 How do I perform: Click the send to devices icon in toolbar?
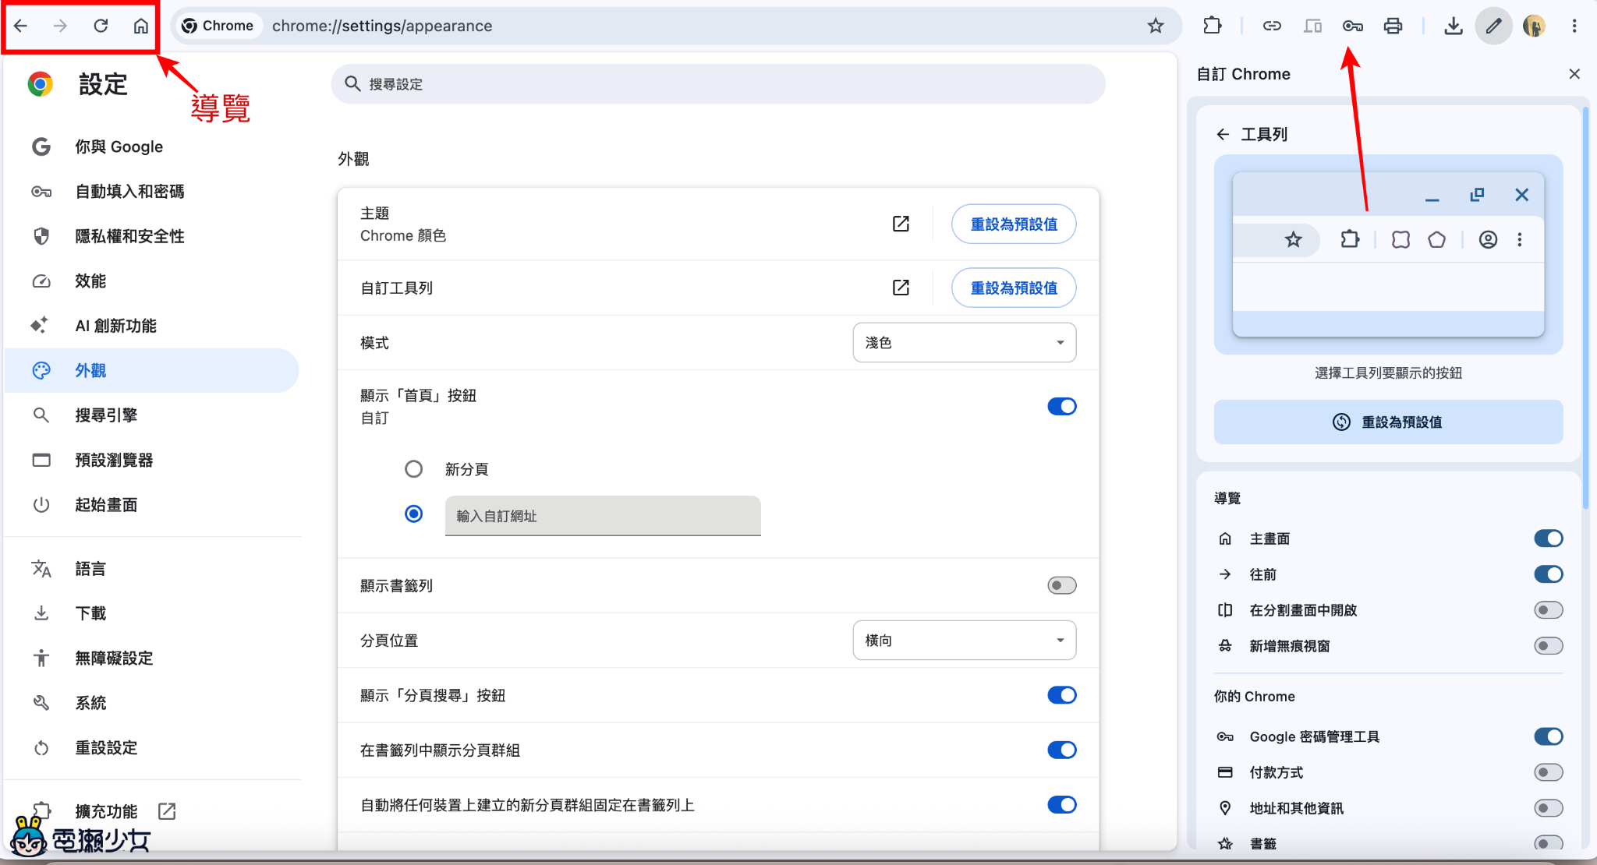point(1312,26)
